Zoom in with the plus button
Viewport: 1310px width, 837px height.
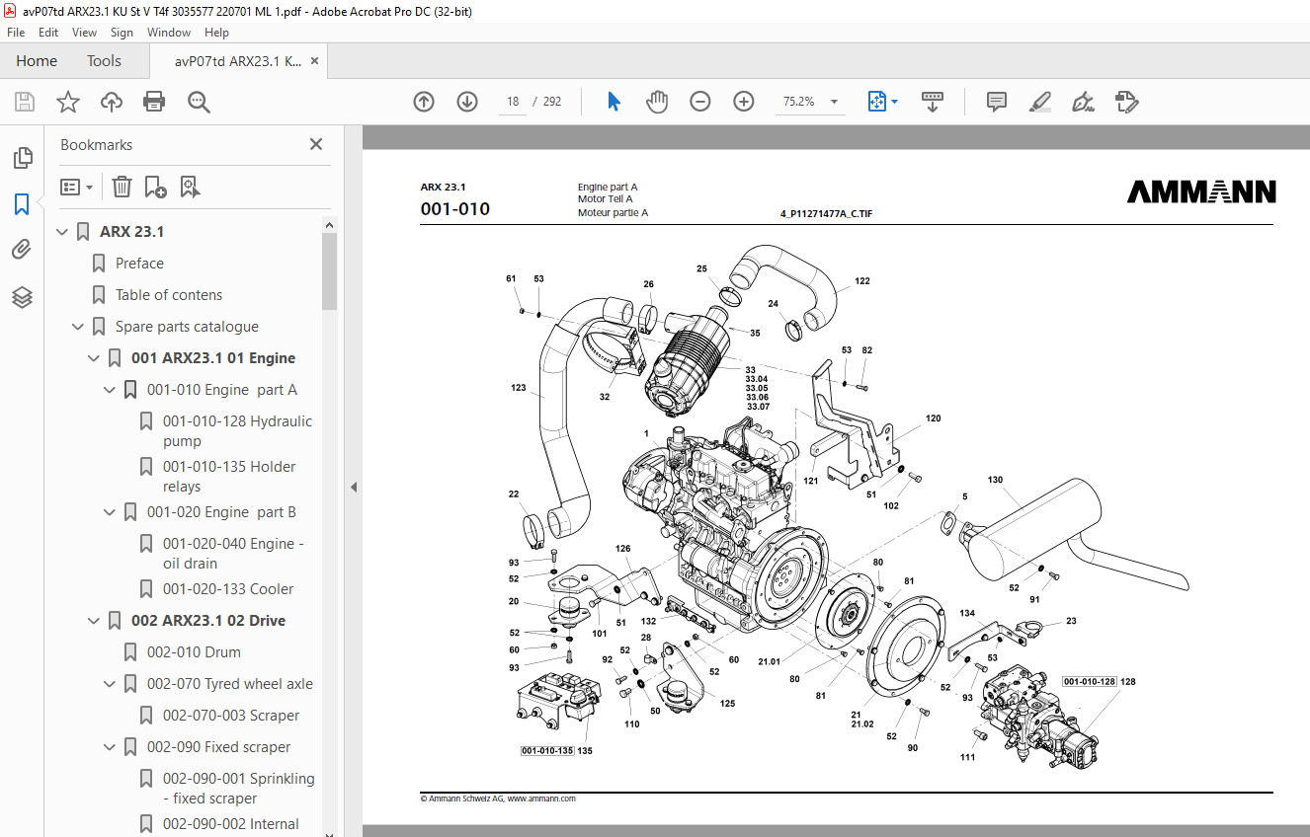pos(744,102)
